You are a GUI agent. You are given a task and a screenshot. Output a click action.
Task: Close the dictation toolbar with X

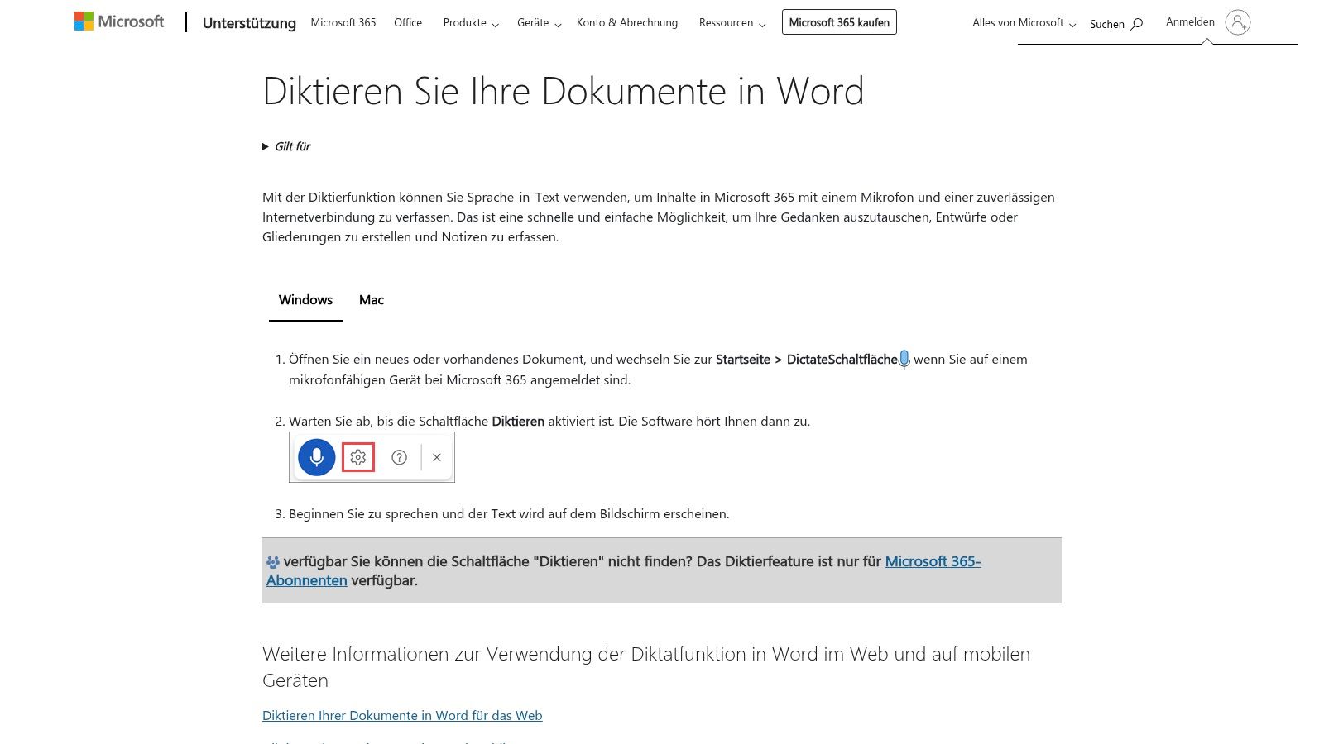click(437, 457)
